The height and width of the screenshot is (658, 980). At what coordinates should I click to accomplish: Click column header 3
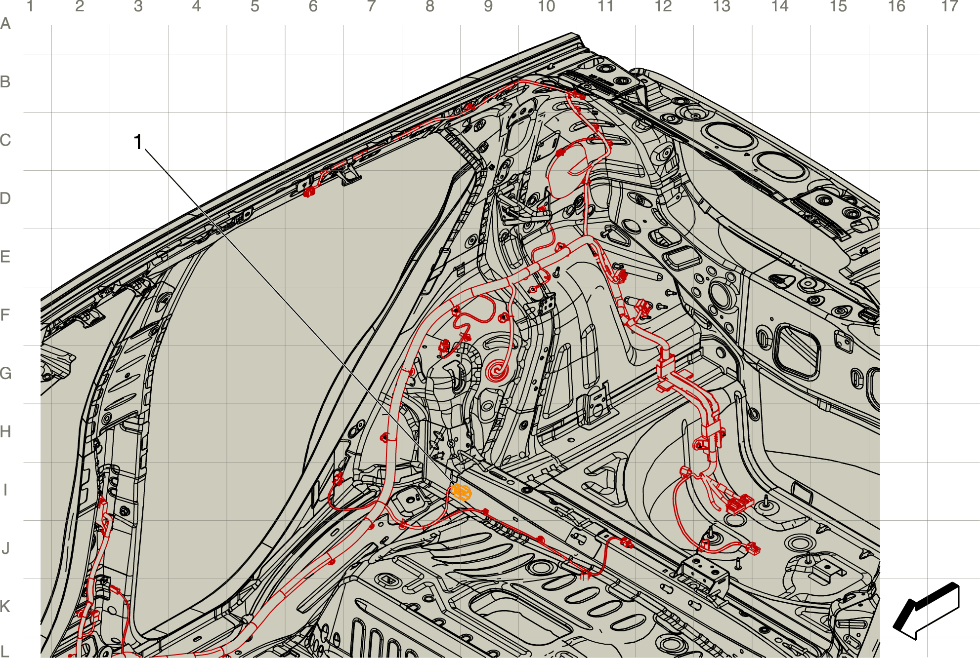pos(138,6)
